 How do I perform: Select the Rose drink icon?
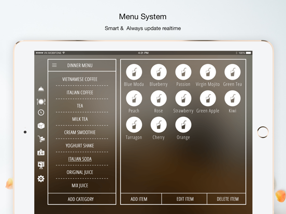(x=159, y=98)
